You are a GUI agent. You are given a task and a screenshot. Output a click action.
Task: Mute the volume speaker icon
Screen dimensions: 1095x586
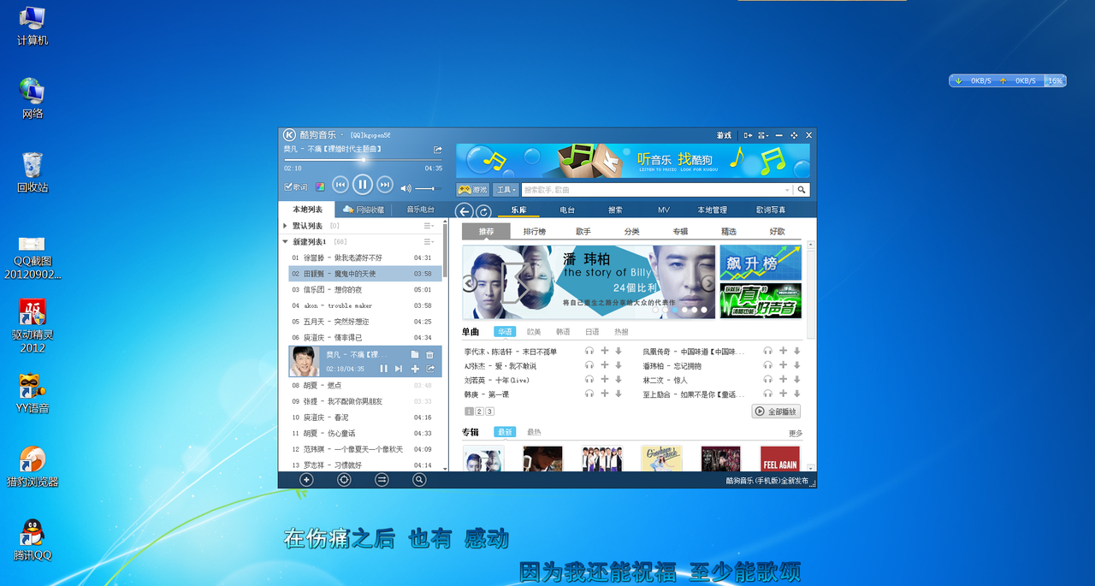coord(406,188)
